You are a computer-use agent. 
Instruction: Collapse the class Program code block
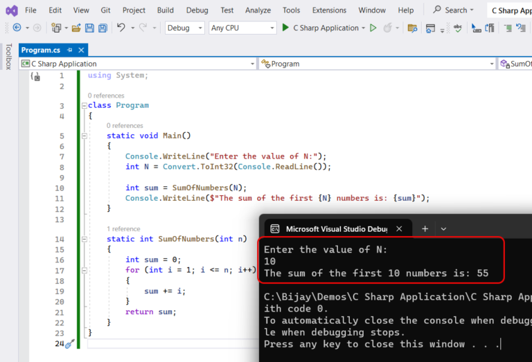click(x=83, y=106)
